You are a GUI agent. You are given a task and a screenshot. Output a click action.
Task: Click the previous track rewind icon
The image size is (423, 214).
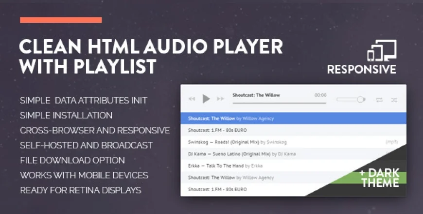click(x=192, y=99)
